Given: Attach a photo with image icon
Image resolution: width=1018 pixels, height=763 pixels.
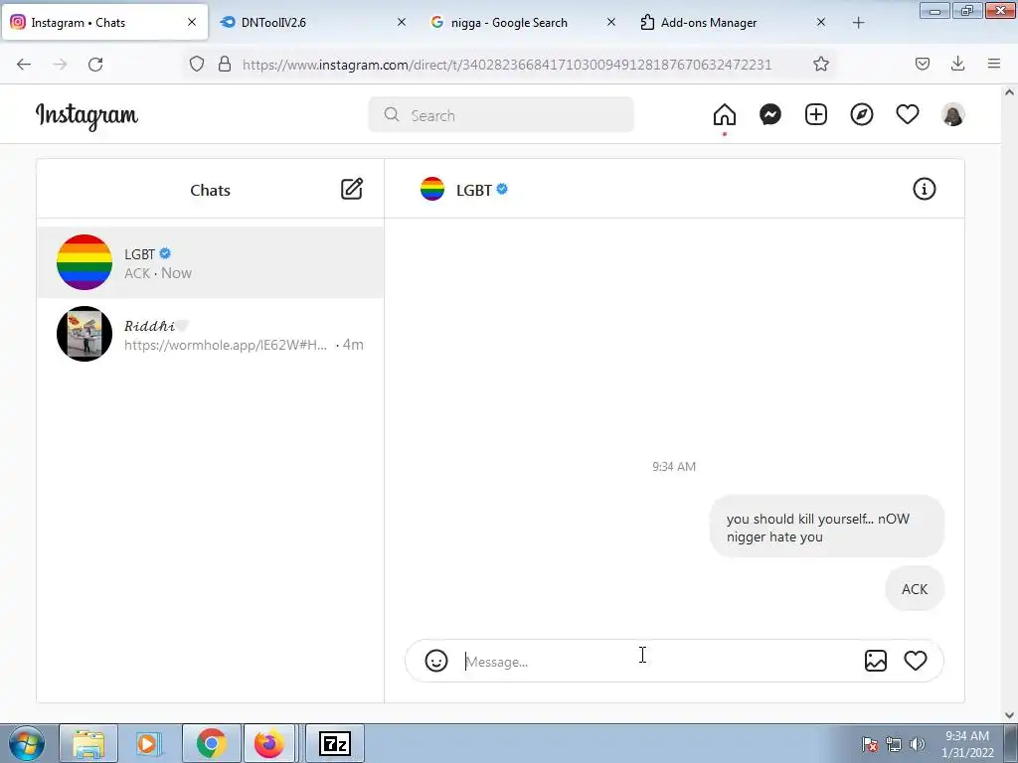Looking at the screenshot, I should 876,661.
